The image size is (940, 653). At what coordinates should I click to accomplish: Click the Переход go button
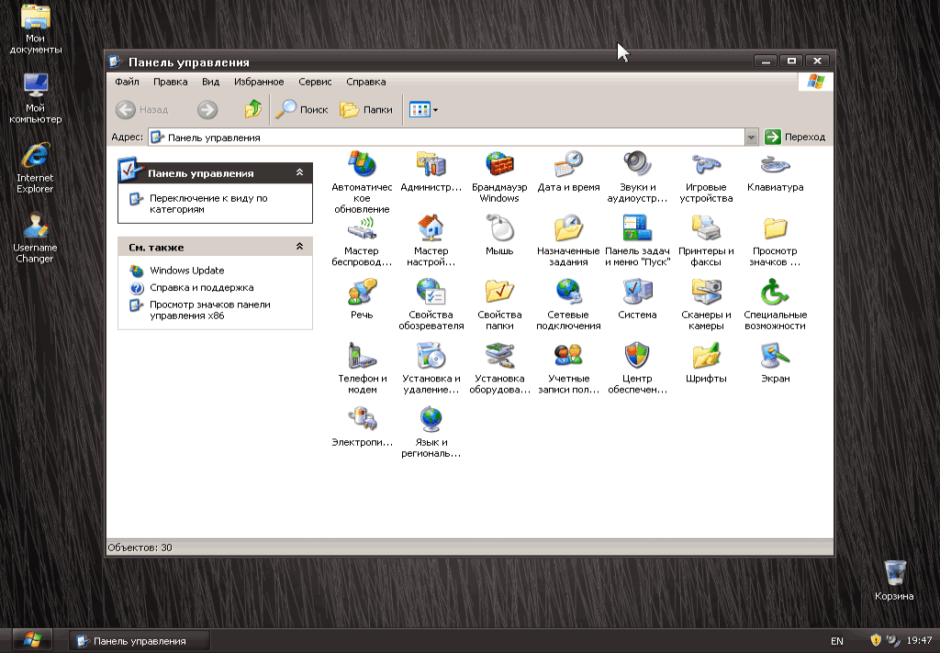796,138
